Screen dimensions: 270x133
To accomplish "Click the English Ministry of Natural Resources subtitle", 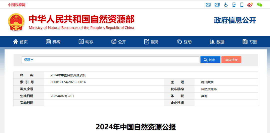I will 81,28.
